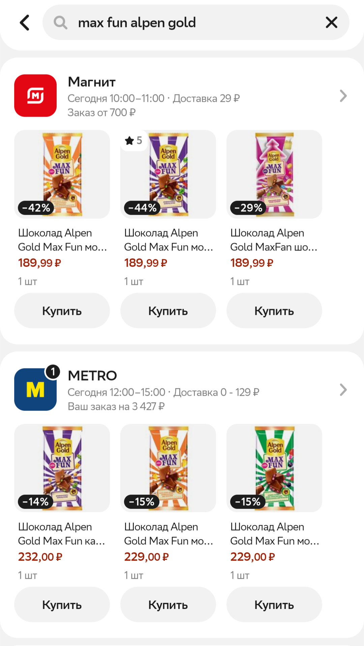
Task: Buy the -29% Alpen Gold MaxFan chocolate
Action: tap(274, 311)
